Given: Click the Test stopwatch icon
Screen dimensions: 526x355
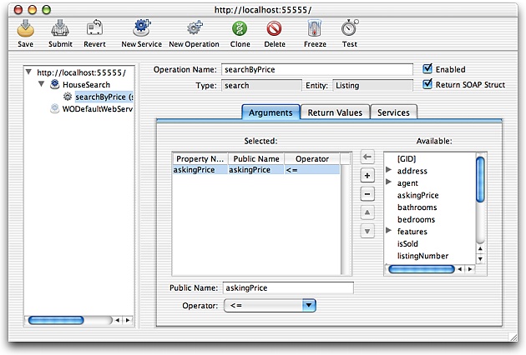Looking at the screenshot, I should pos(350,28).
